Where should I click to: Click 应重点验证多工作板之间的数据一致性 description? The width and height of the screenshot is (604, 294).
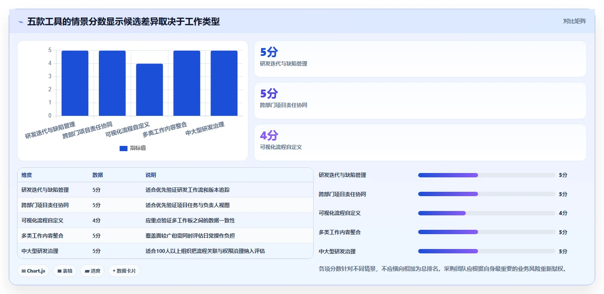[x=190, y=221]
